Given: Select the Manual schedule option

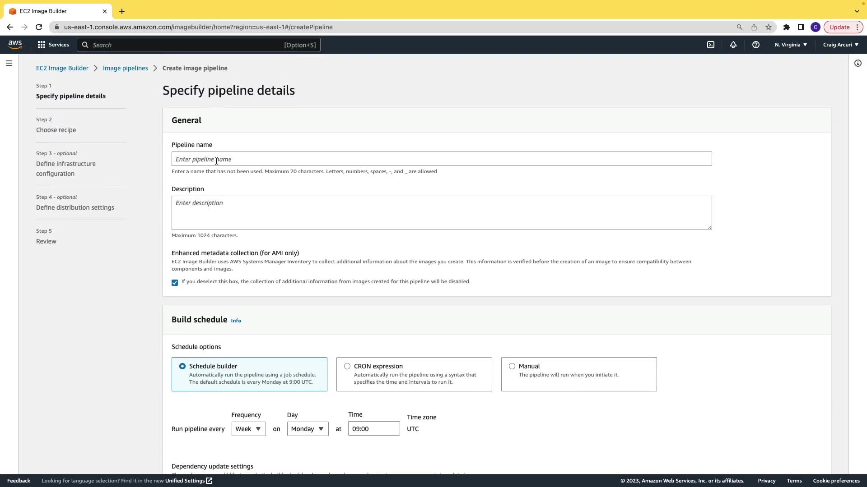Looking at the screenshot, I should [512, 366].
